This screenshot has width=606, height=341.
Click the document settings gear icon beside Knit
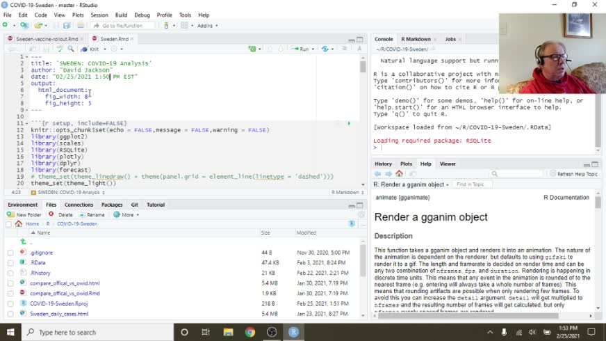114,49
